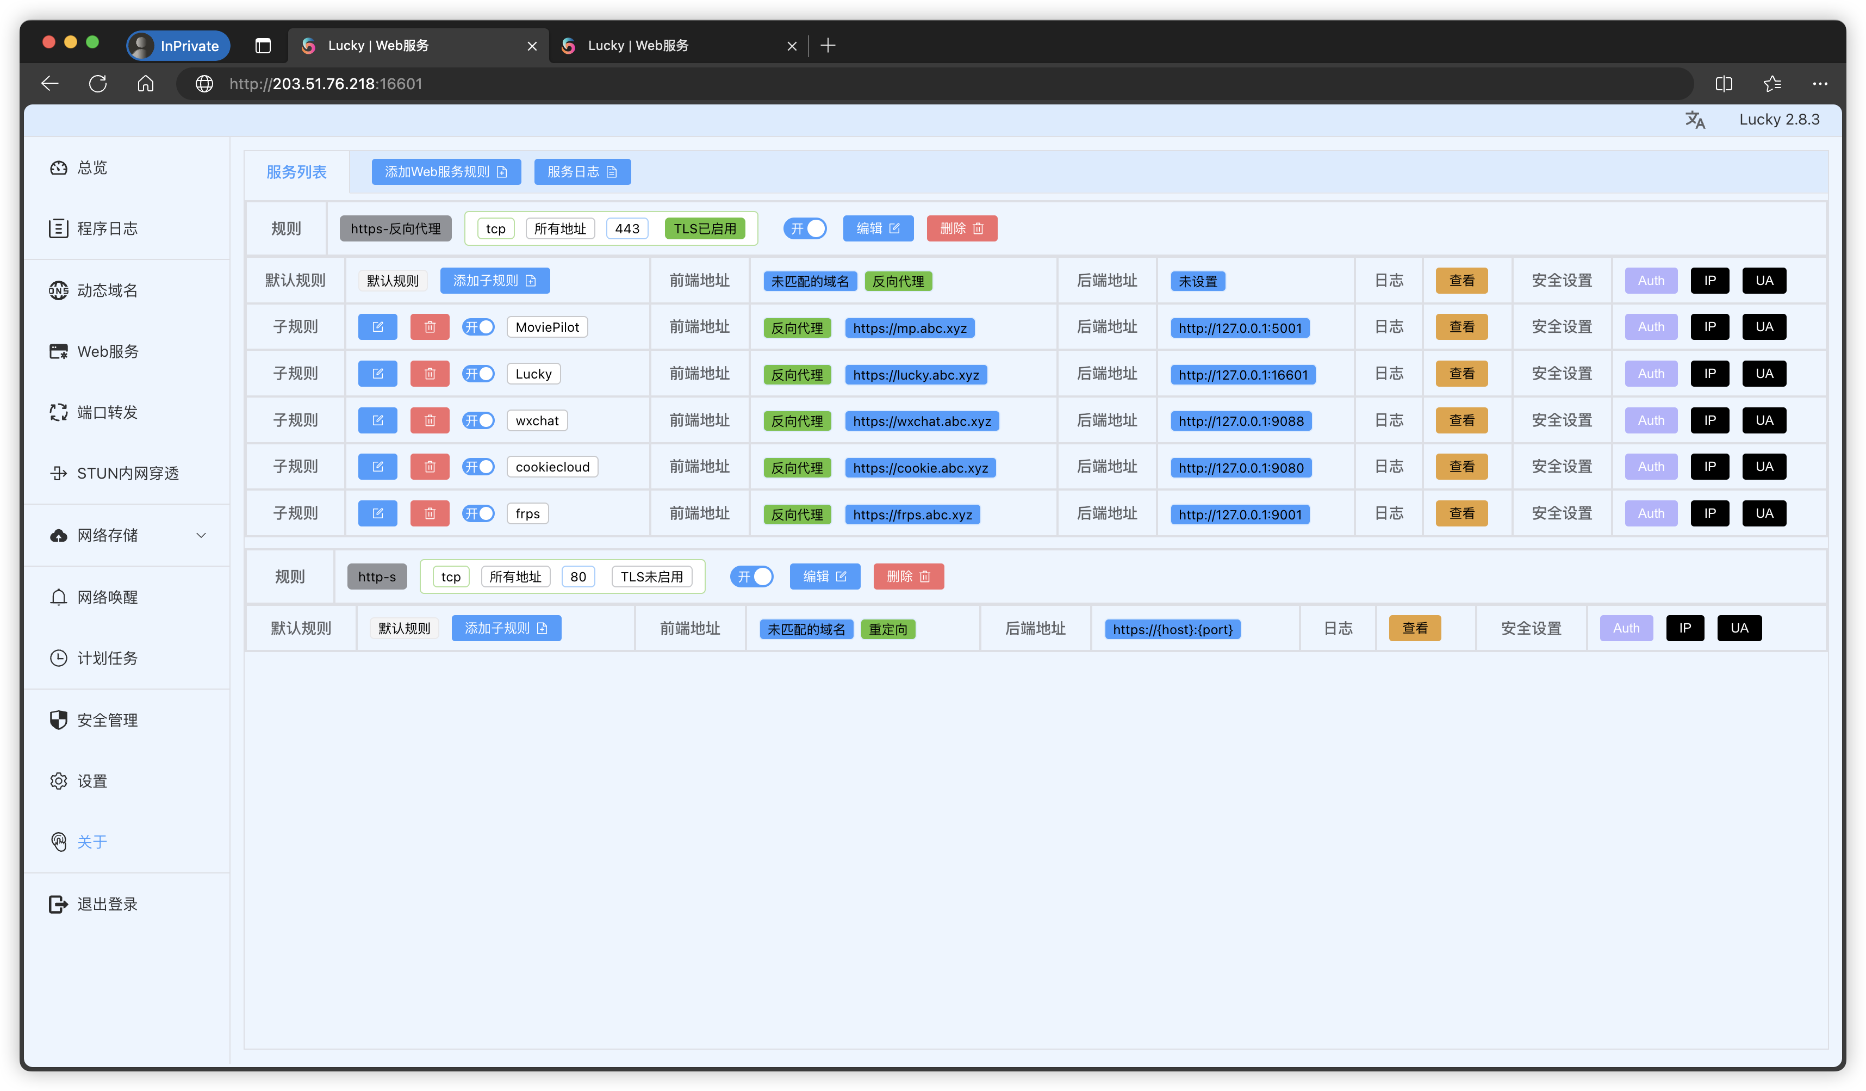This screenshot has height=1091, width=1866.
Task: Click edit icon for Lucky sub-rule
Action: [x=378, y=373]
